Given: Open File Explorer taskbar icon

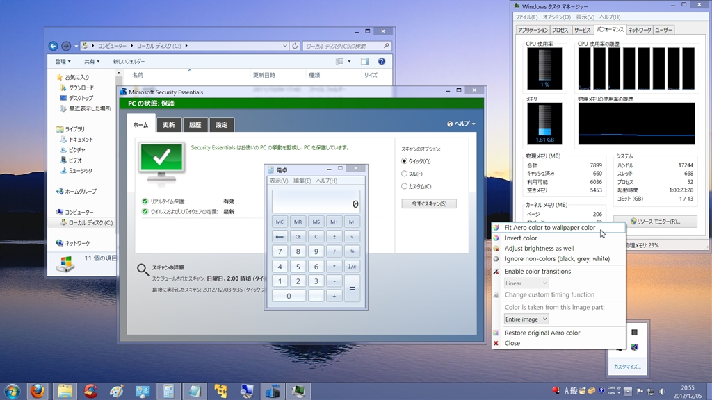Looking at the screenshot, I should click(x=65, y=391).
